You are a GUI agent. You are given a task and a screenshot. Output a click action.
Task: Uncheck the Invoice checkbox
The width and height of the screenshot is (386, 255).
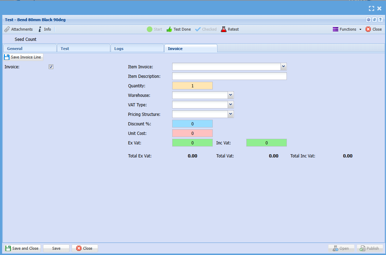click(51, 67)
